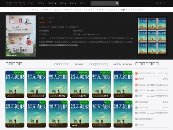
Task: Click the gray 07 rank badge
Action: click(136, 107)
